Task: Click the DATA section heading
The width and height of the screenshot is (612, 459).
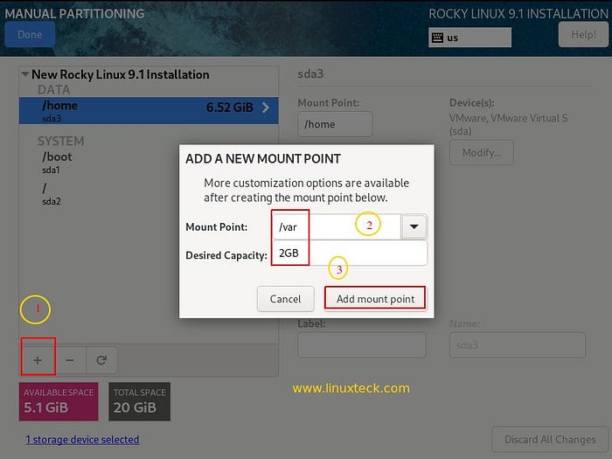Action: click(54, 89)
